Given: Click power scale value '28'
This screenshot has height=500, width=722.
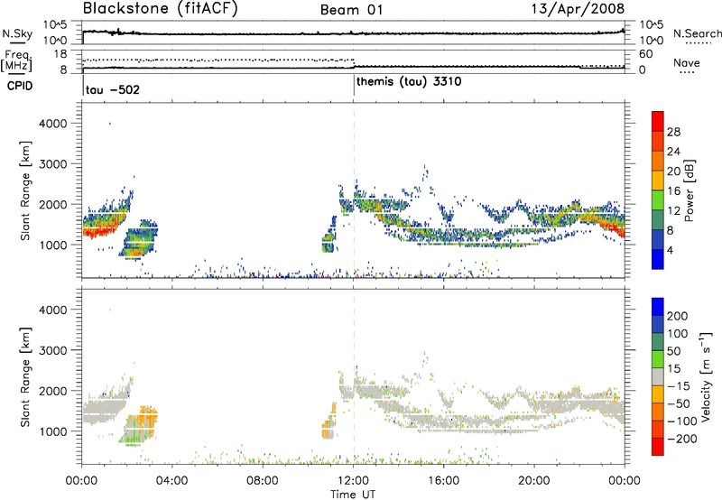Looking at the screenshot, I should [673, 132].
